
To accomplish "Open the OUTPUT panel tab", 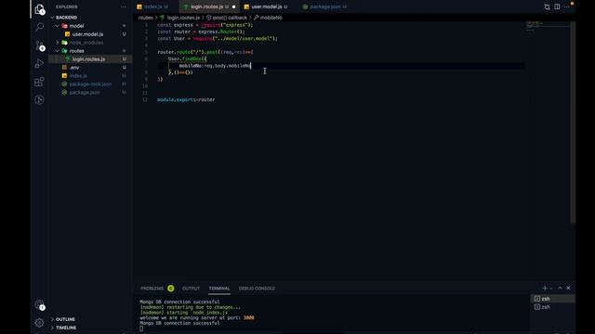I will coord(191,289).
